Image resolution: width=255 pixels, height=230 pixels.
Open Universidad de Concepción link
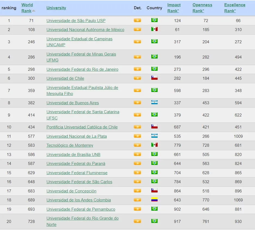pyautogui.click(x=71, y=191)
